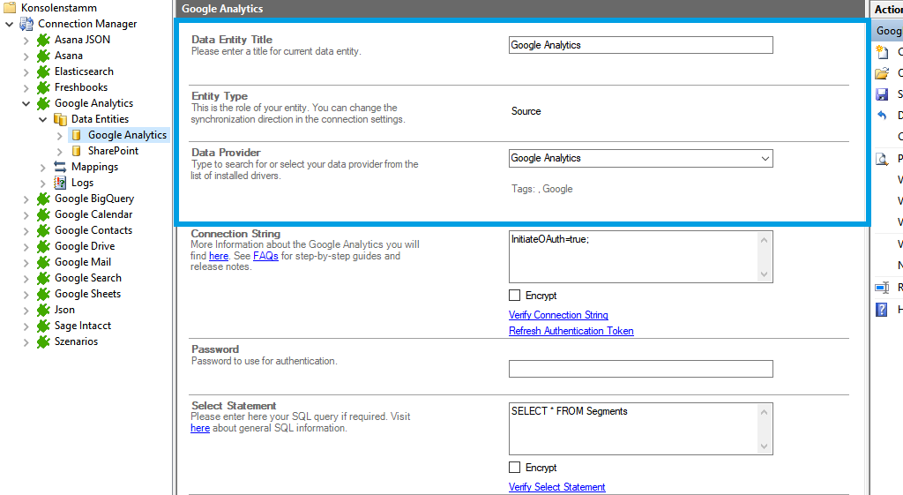Click the Elasticsearch connection icon
The width and height of the screenshot is (903, 495).
click(x=43, y=71)
